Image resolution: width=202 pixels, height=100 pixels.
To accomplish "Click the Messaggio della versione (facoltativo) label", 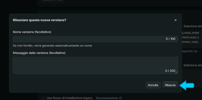I will pyautogui.click(x=39, y=53).
